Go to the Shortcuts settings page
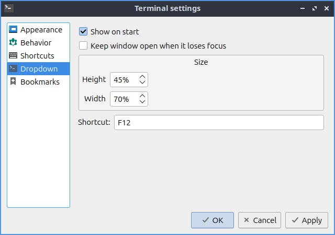The width and height of the screenshot is (335, 235). coord(37,56)
